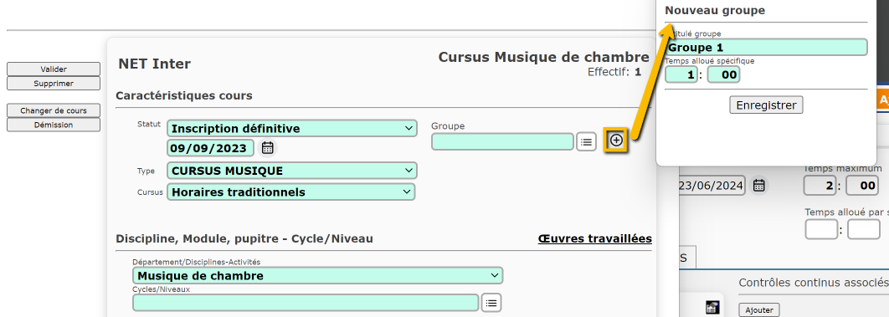Click the Supprimer button
889x317 pixels.
[54, 83]
